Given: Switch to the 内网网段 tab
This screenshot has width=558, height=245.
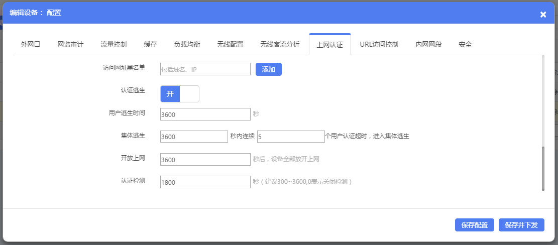Looking at the screenshot, I should pyautogui.click(x=428, y=44).
